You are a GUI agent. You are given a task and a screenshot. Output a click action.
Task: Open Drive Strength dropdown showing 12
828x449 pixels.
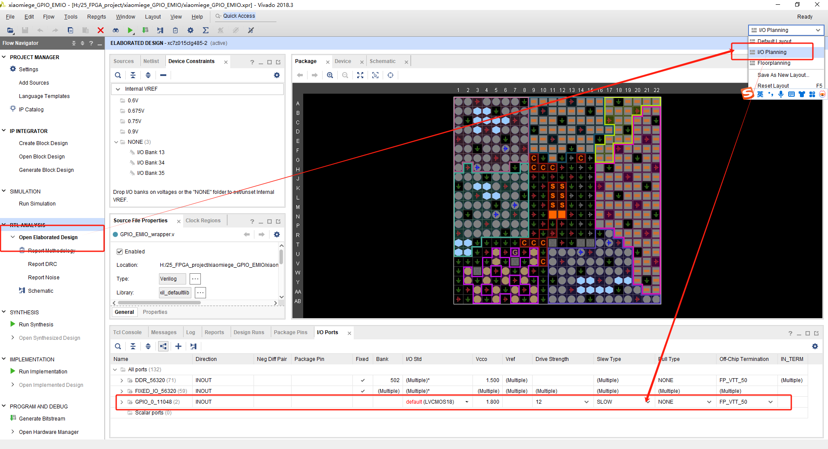(x=587, y=402)
